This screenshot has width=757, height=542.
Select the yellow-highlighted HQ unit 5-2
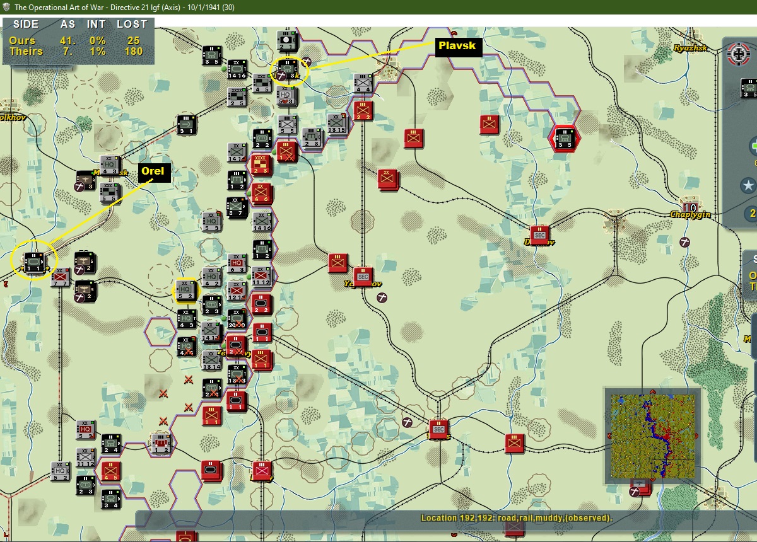187,290
